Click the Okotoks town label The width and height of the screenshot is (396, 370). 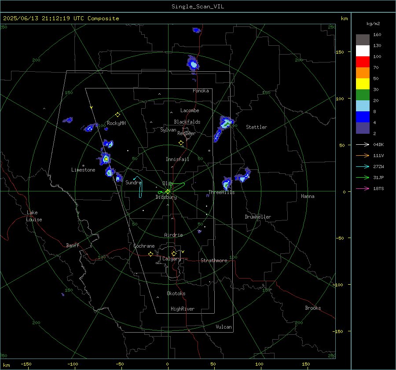(176, 293)
